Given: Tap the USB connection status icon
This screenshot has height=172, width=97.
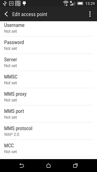Looking at the screenshot, I should pos(5,3).
